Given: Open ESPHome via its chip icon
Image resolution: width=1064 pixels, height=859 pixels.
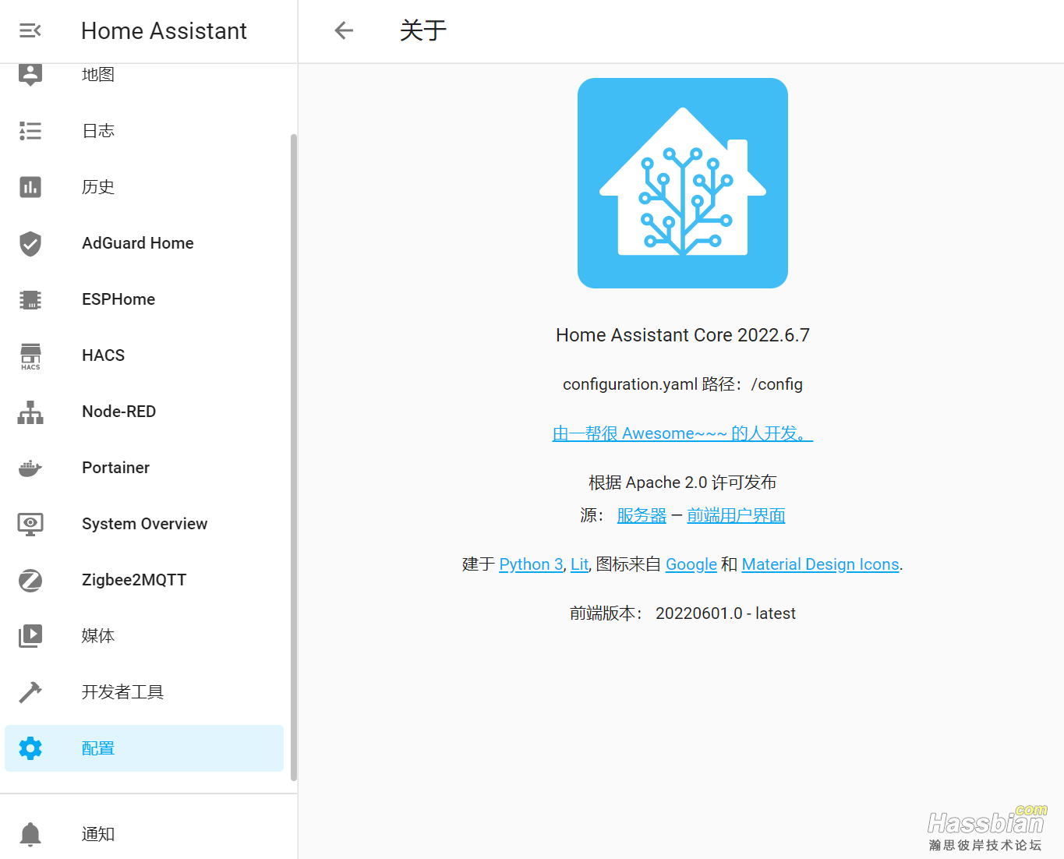Looking at the screenshot, I should pyautogui.click(x=30, y=299).
